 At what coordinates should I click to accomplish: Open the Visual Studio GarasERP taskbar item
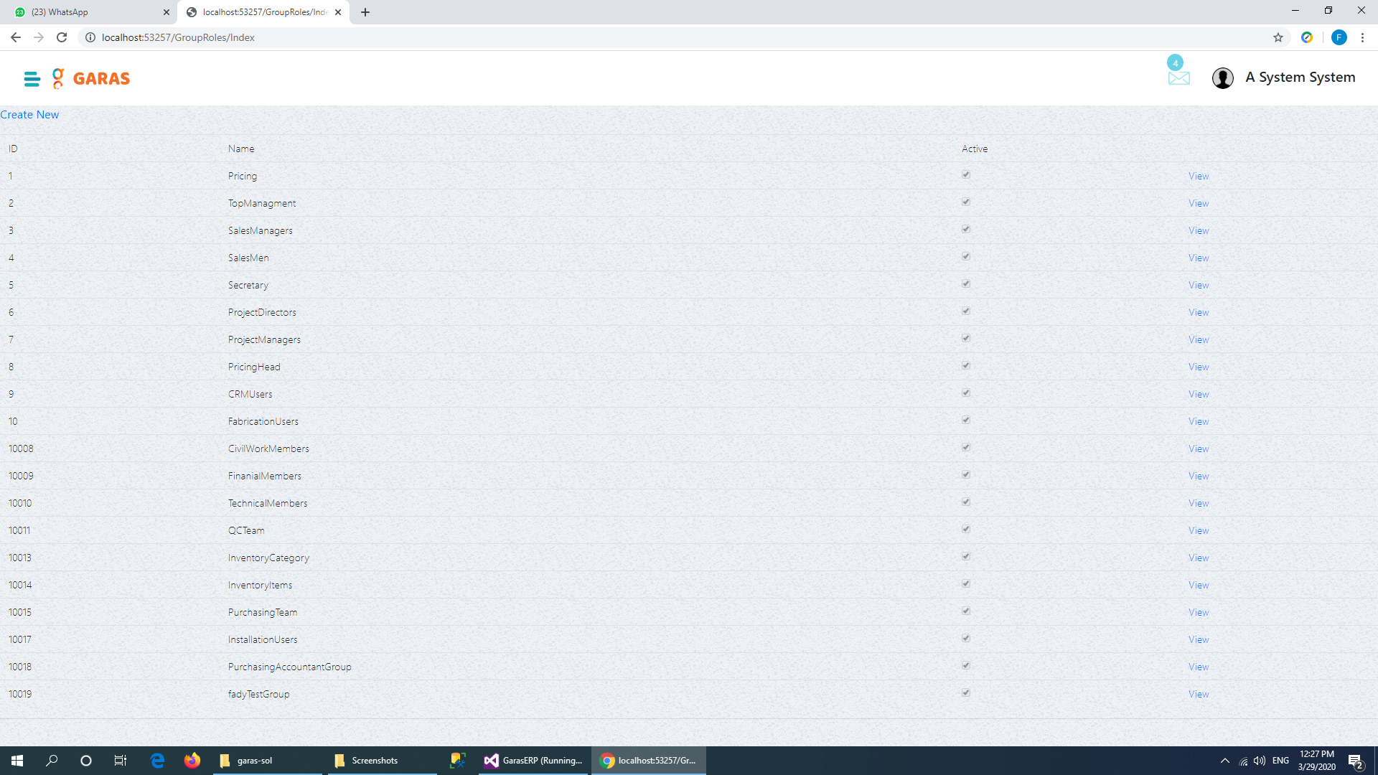[533, 761]
